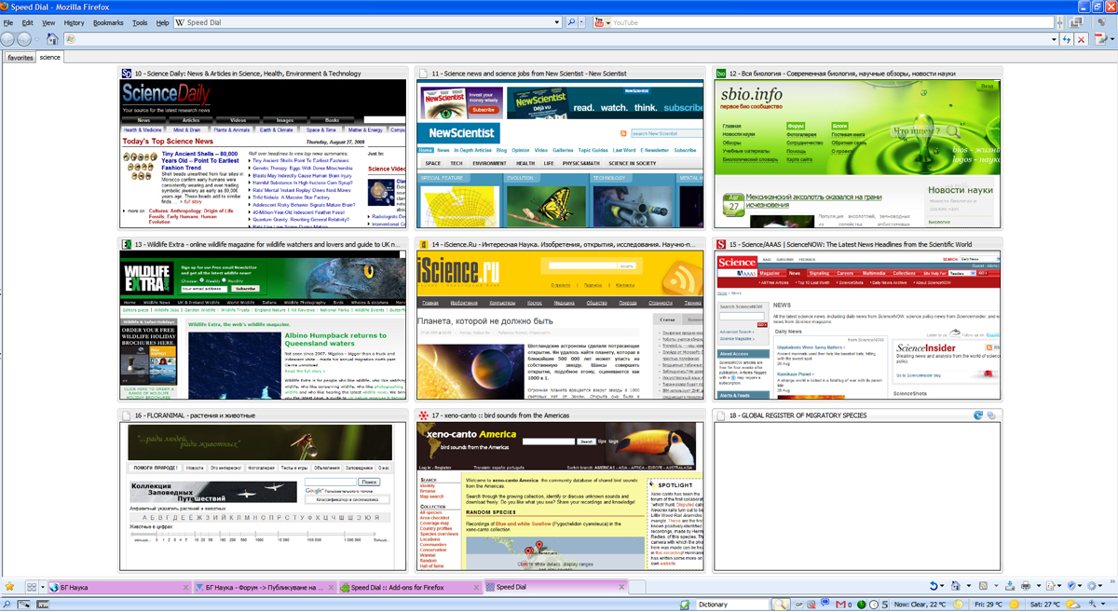Click the blue chat bubble status icon

pyautogui.click(x=825, y=603)
